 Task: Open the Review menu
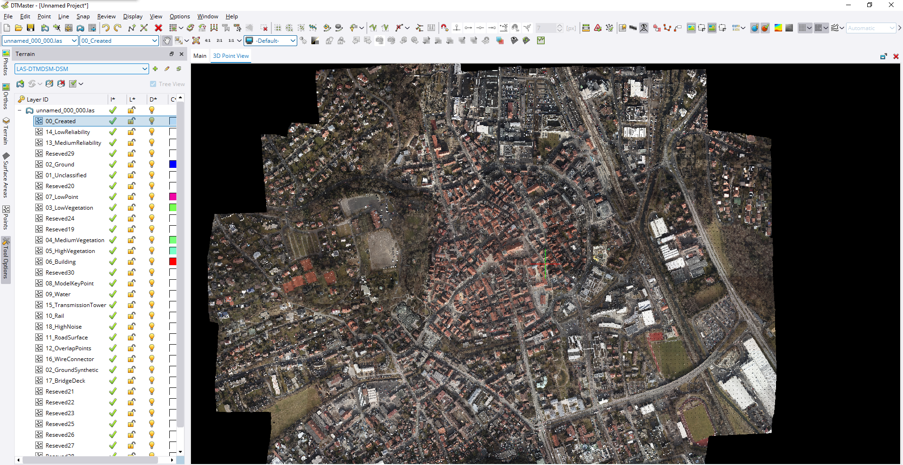pyautogui.click(x=106, y=16)
